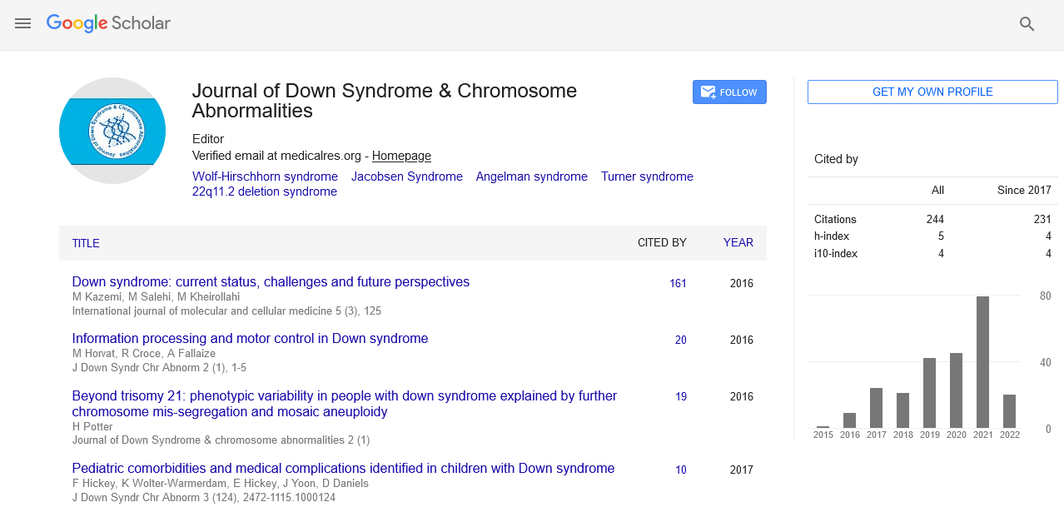The image size is (1064, 512).
Task: Click the journal profile avatar image
Action: [112, 131]
